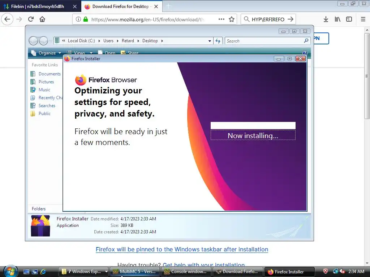The image size is (370, 277).
Task: Click Share in Explorer toolbar
Action: (130, 53)
